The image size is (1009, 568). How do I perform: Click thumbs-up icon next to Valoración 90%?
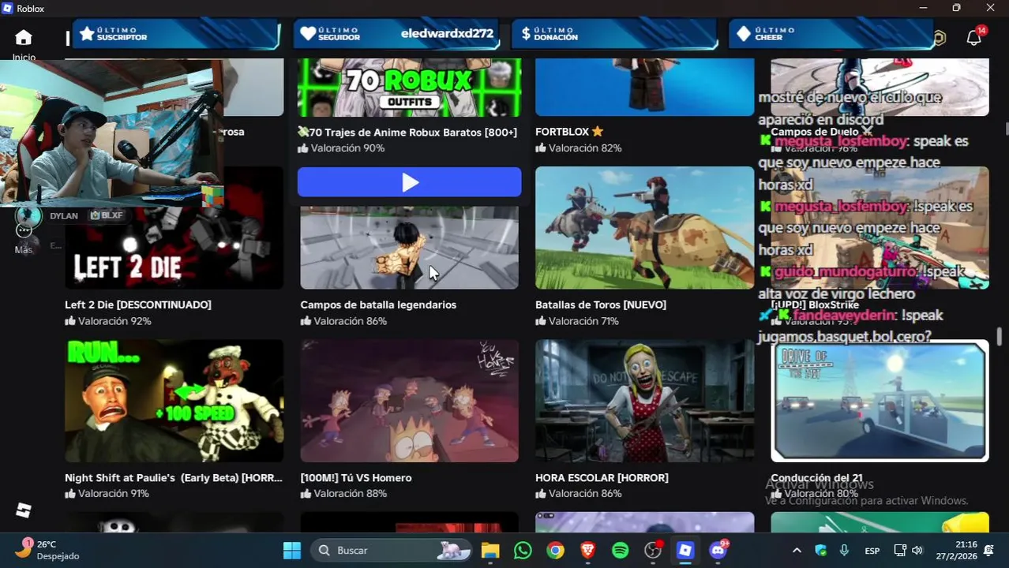coord(303,148)
